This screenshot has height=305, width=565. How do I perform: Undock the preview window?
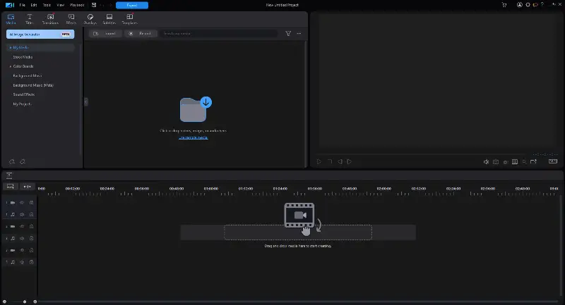point(534,162)
